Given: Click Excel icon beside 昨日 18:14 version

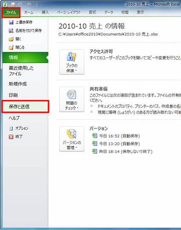Looking at the screenshot, I should 95,151.
